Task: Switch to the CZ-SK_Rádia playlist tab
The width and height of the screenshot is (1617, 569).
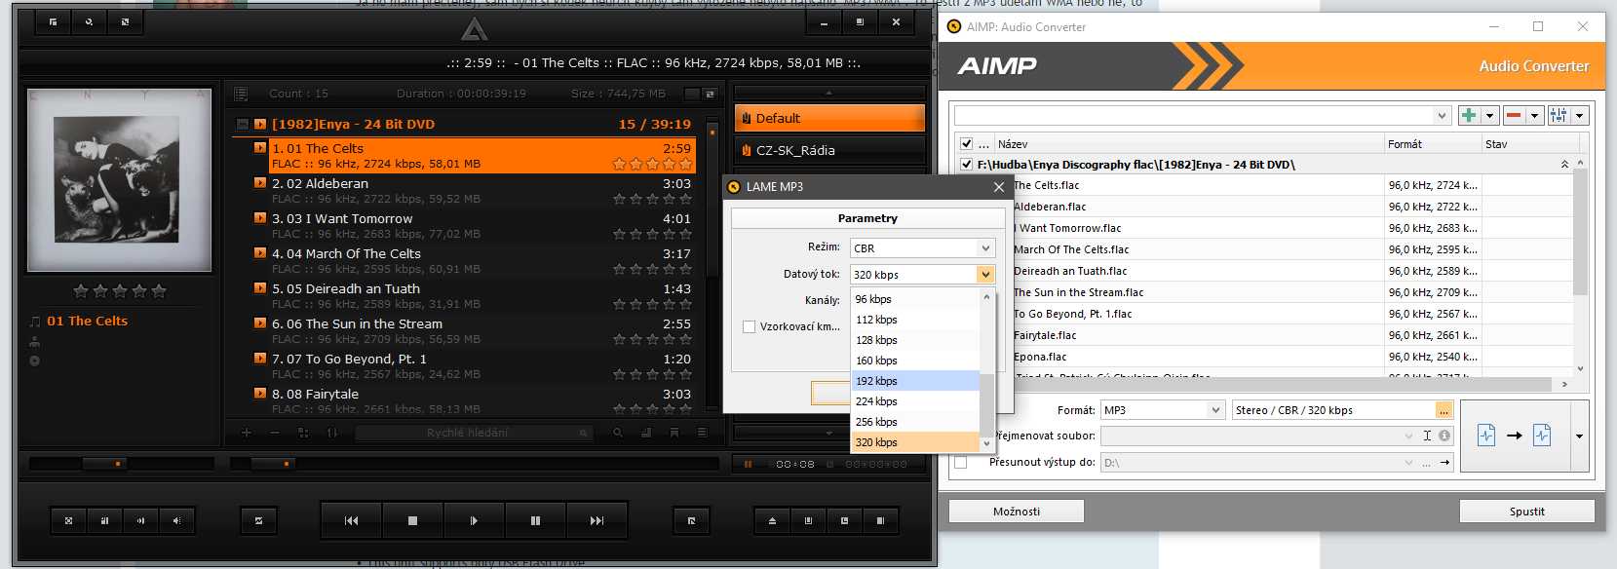Action: 828,150
